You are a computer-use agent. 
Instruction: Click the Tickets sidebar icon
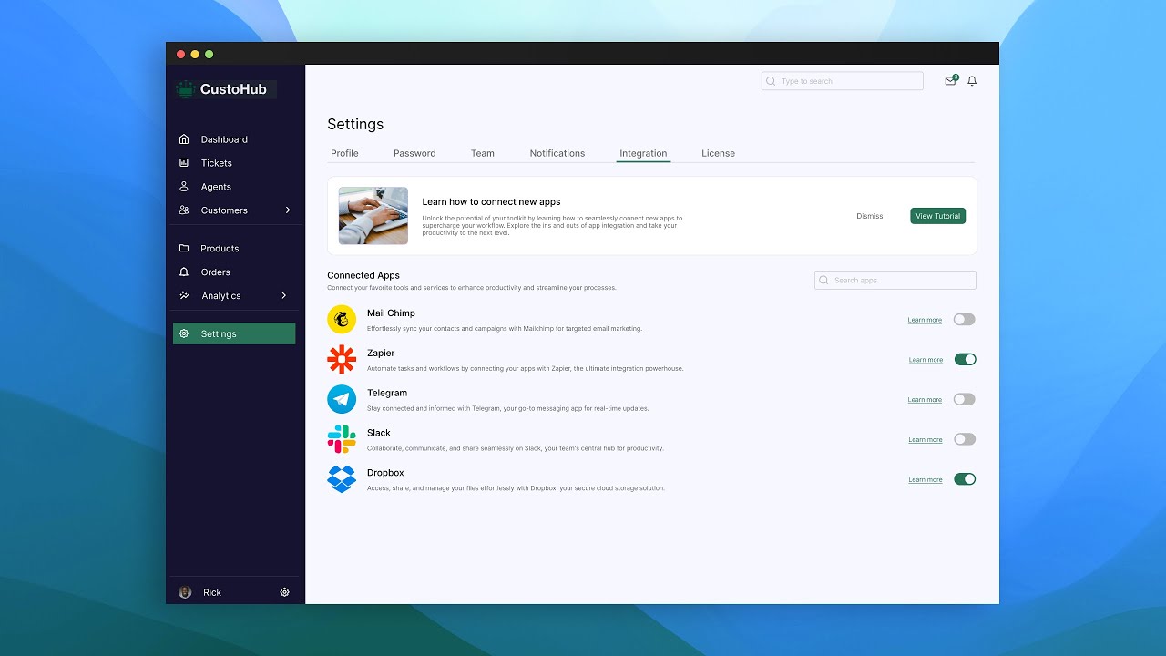tap(184, 163)
